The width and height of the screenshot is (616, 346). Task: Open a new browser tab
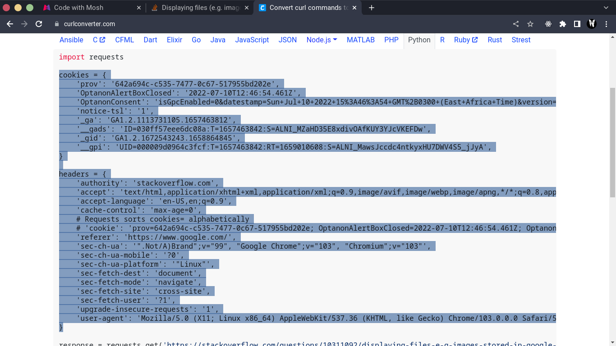click(x=372, y=8)
